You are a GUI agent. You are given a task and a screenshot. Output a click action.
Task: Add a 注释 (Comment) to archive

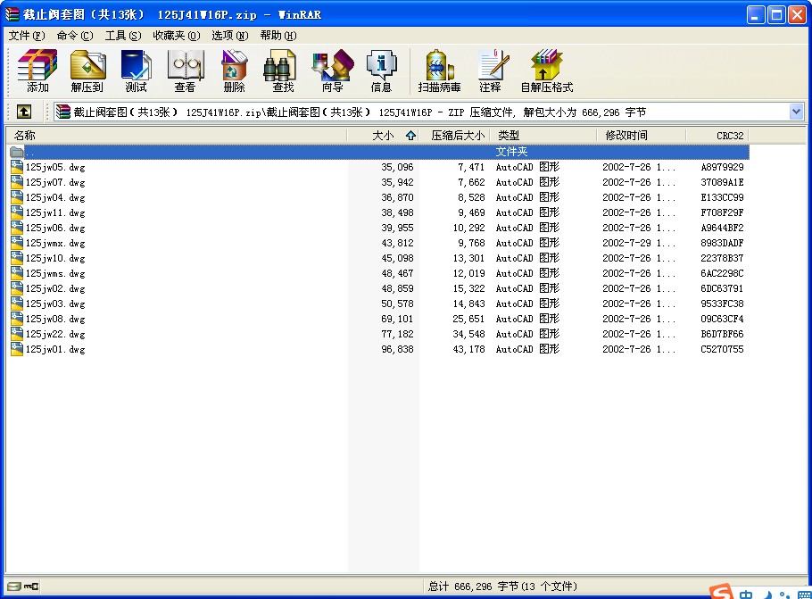pos(493,70)
